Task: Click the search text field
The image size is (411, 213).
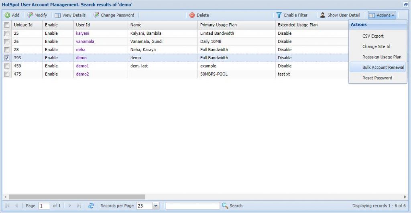Action: coord(193,205)
